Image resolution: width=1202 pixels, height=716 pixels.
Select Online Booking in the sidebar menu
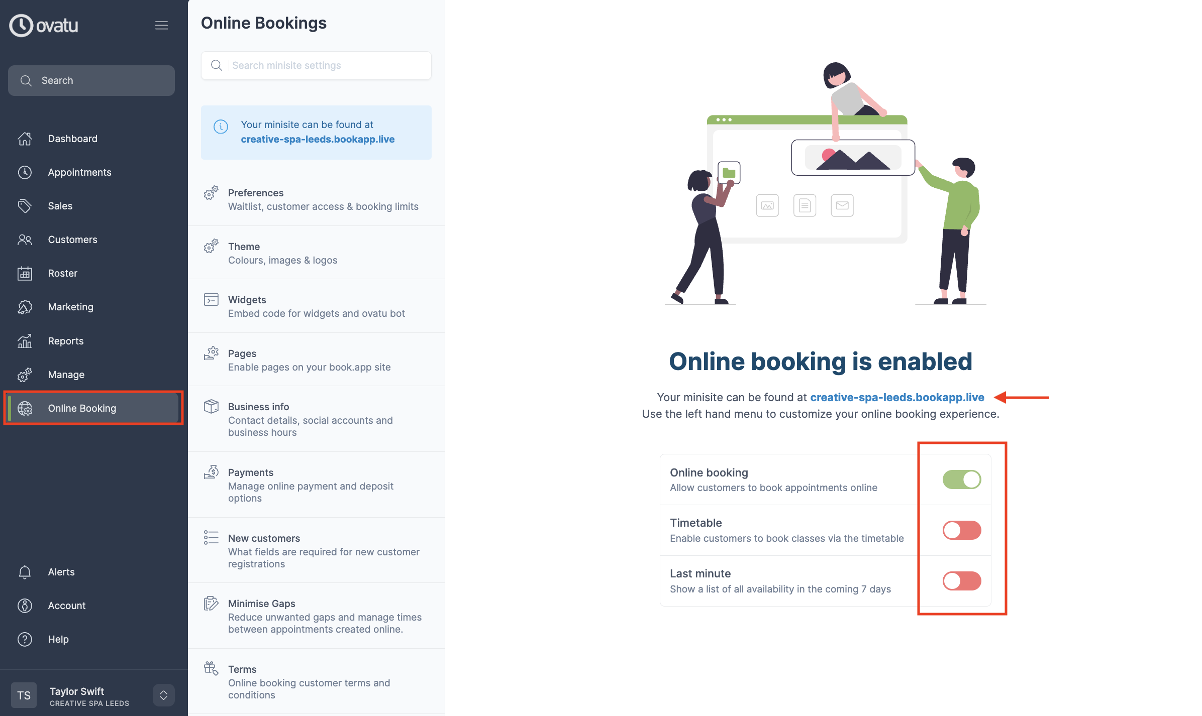82,408
